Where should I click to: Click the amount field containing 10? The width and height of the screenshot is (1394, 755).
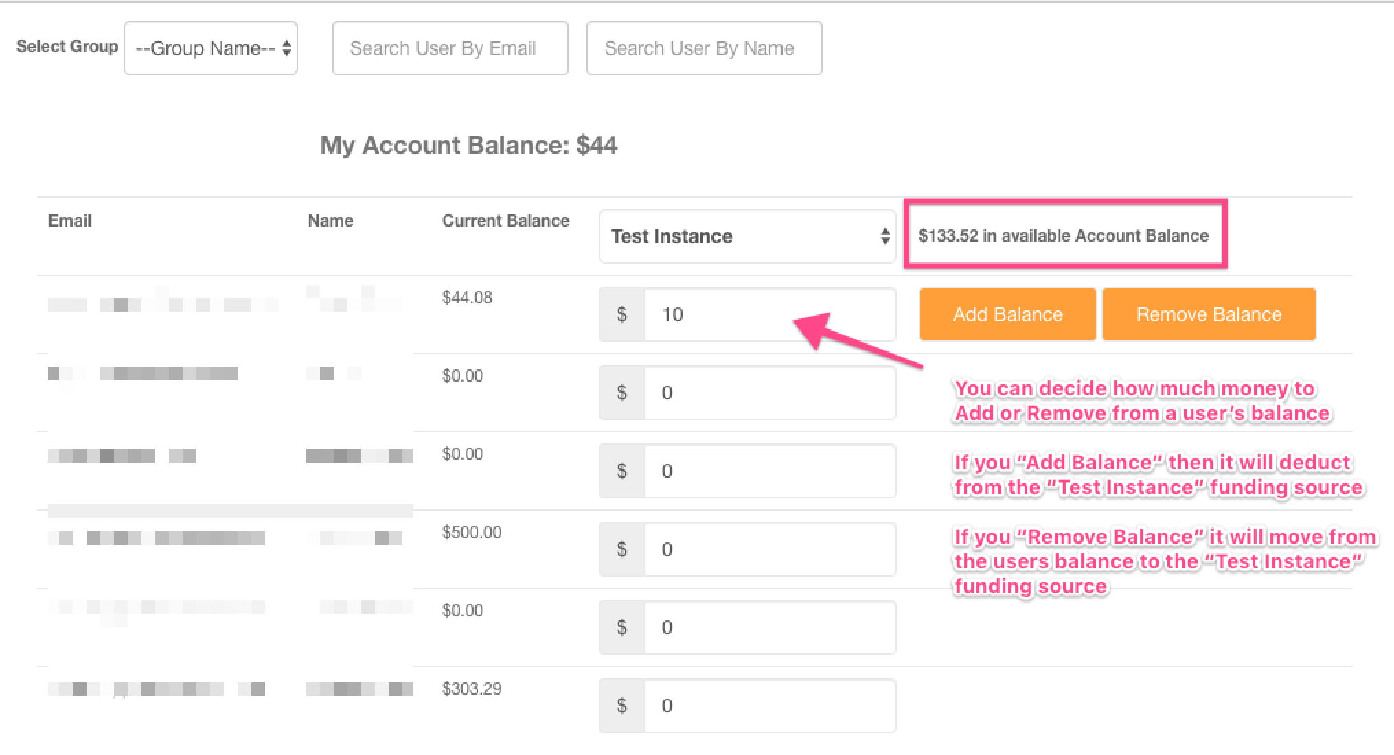[770, 314]
